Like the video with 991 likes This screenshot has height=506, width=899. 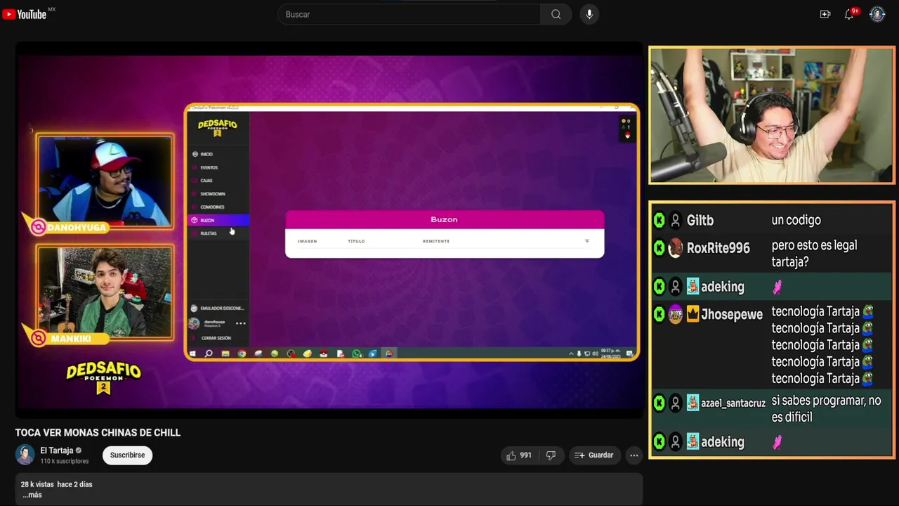coord(519,455)
